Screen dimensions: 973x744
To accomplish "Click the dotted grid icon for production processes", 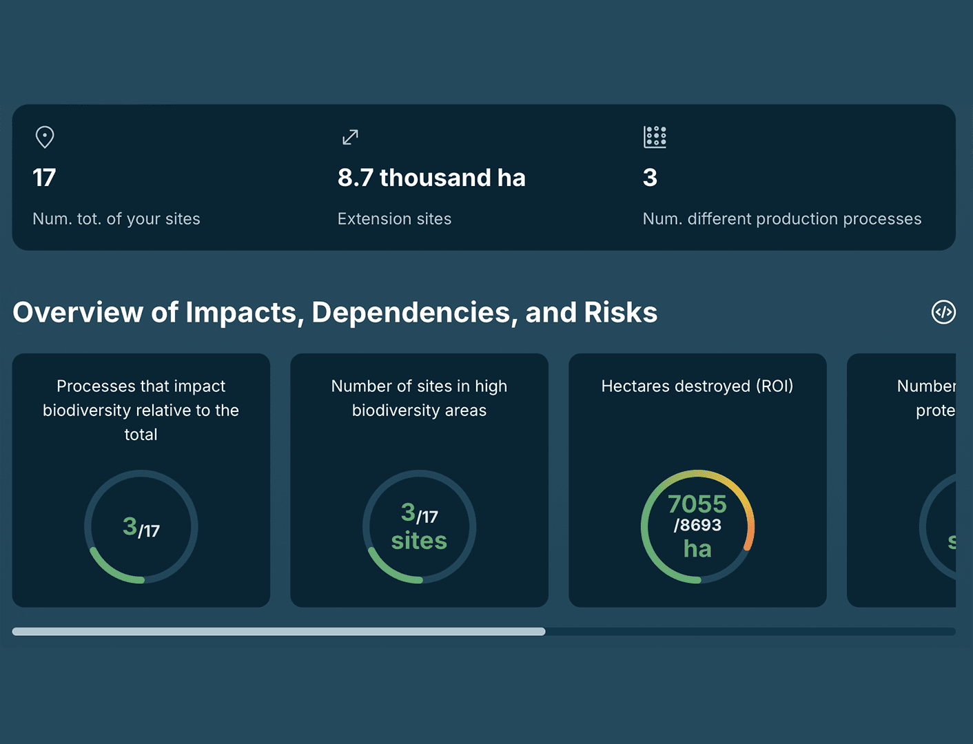I will point(655,137).
